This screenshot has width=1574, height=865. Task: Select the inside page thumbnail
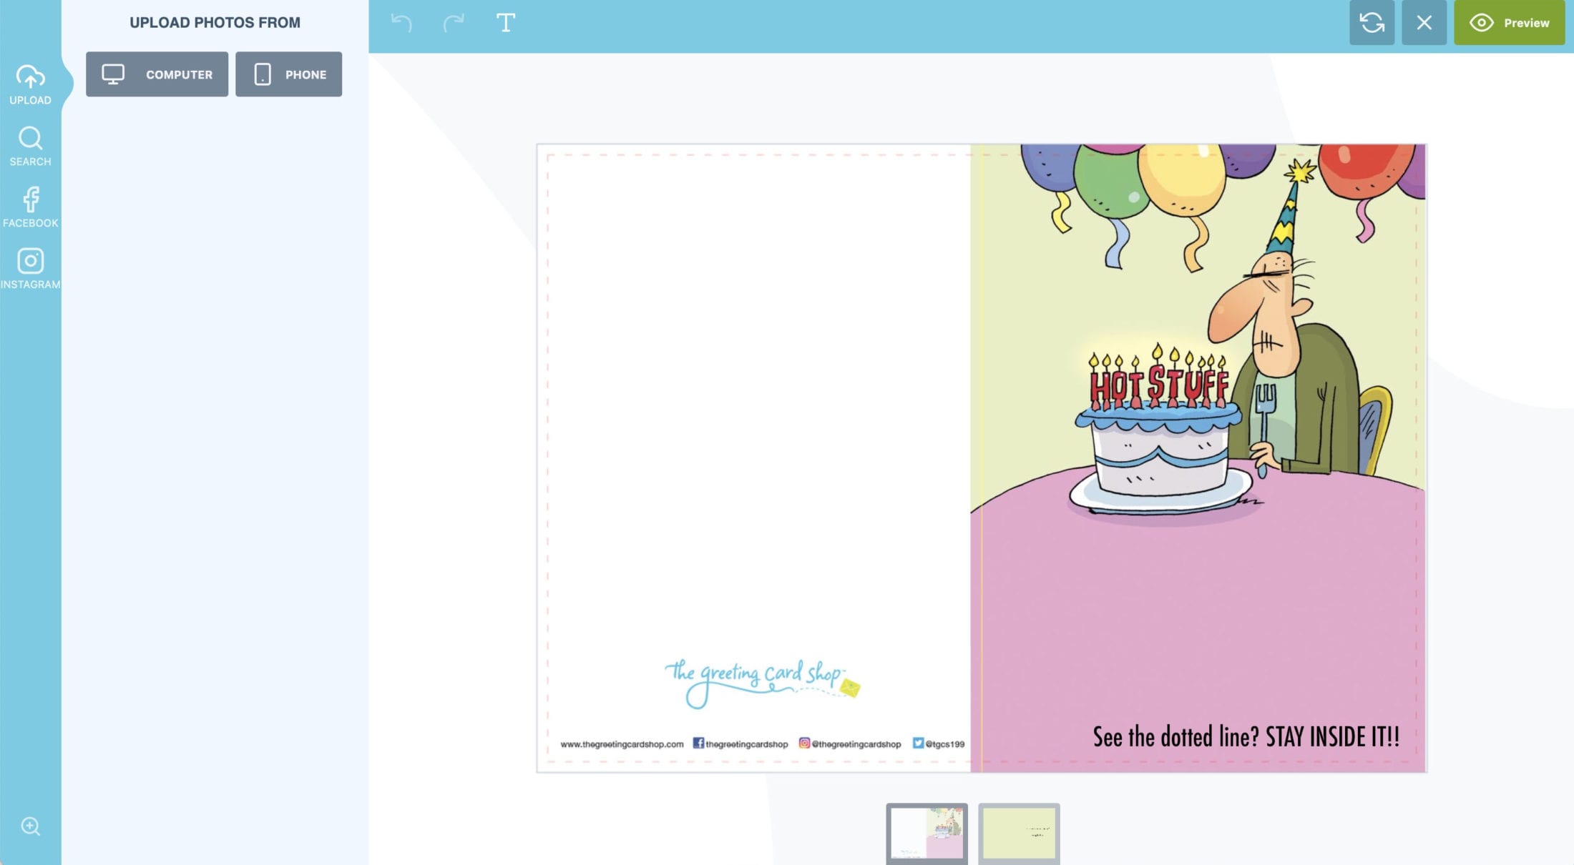pos(1019,833)
